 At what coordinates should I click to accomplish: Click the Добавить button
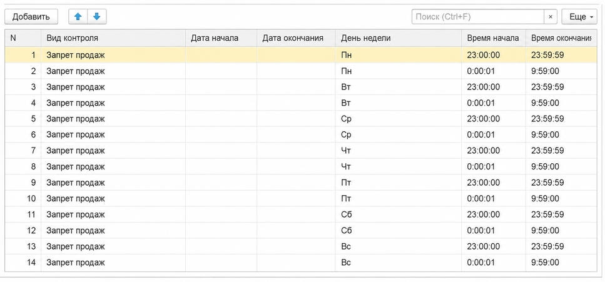(31, 17)
